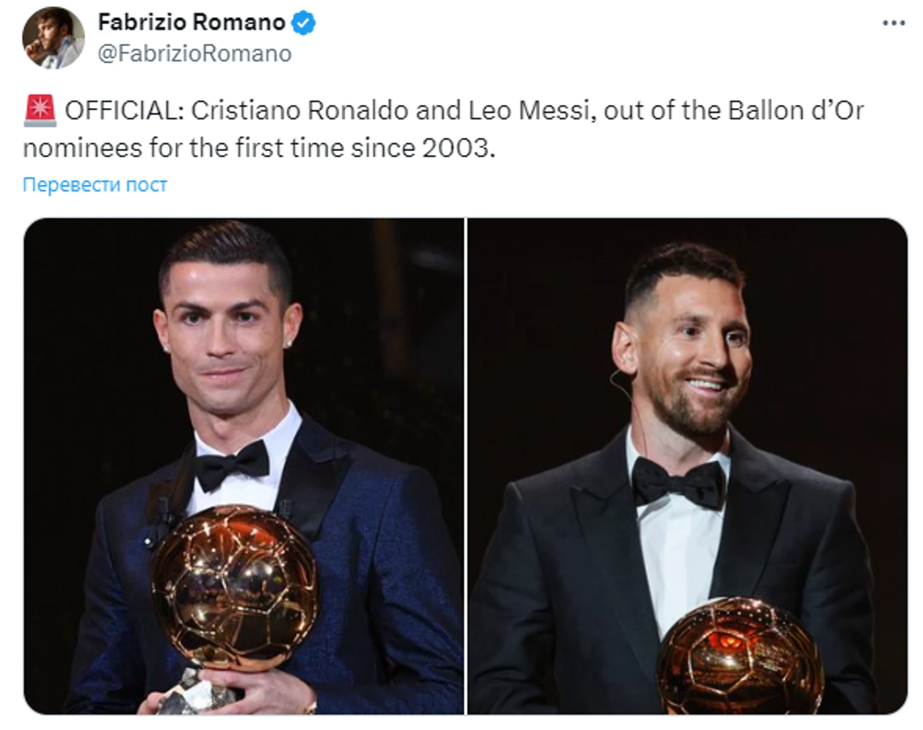
Task: Click the blue verified checkmark badge
Action: click(x=303, y=23)
